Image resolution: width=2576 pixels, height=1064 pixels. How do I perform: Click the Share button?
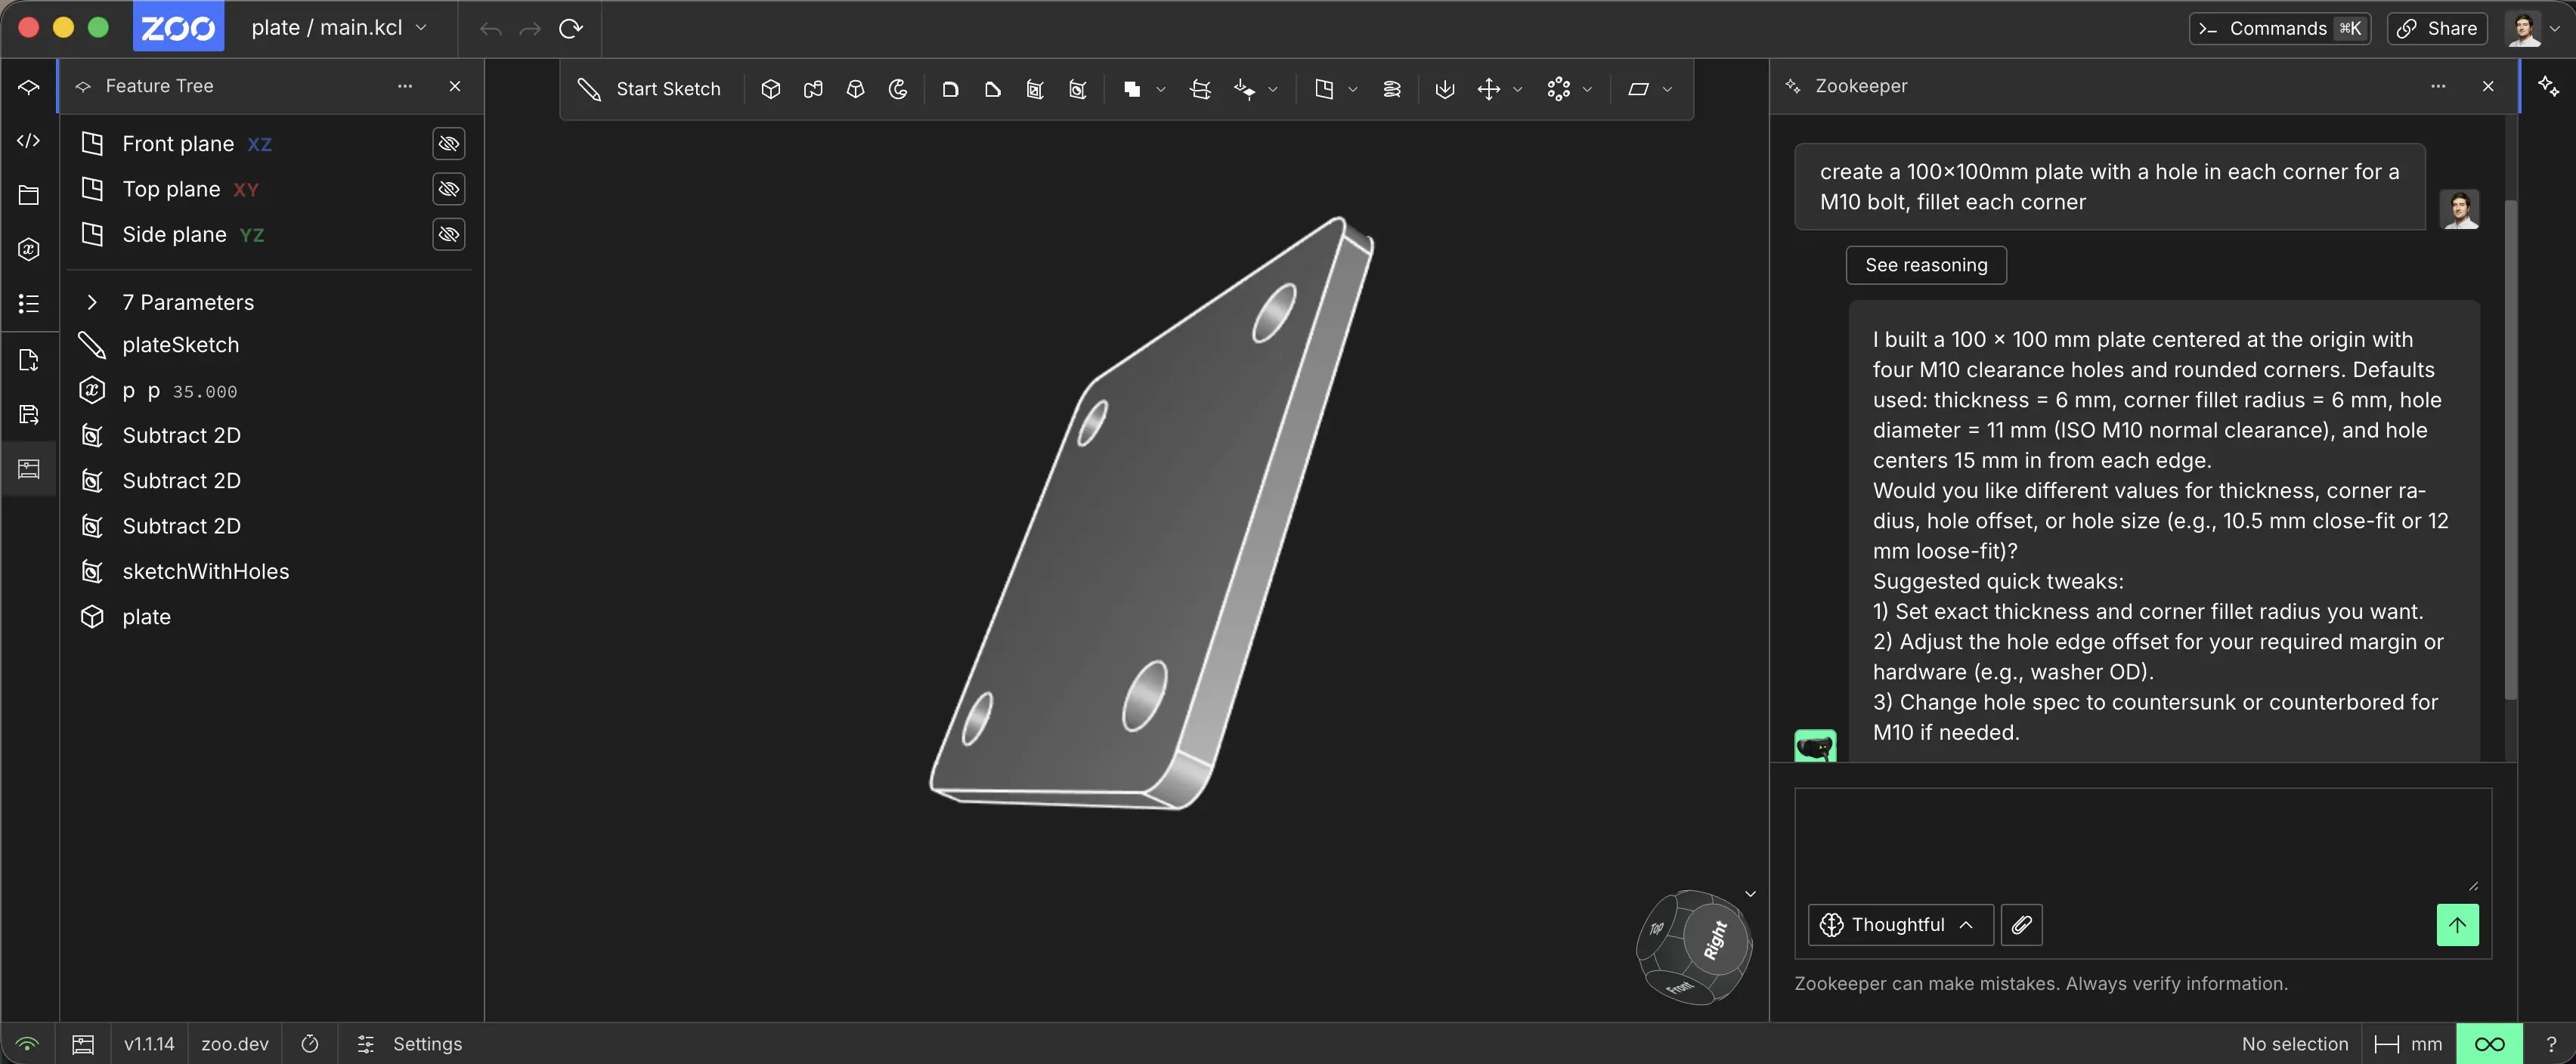[x=2436, y=28]
